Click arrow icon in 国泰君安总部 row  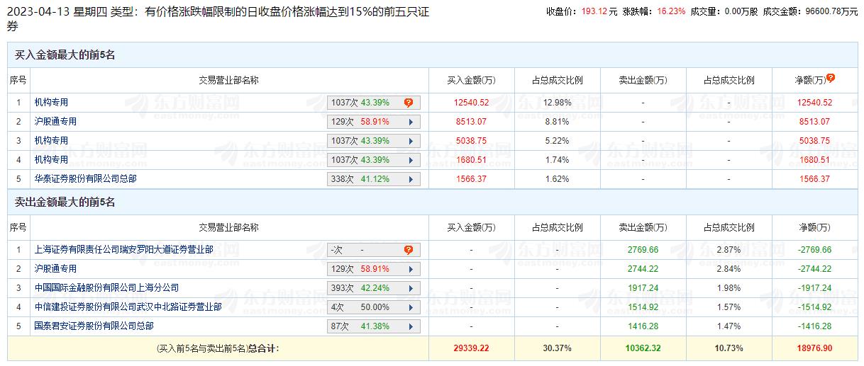pyautogui.click(x=411, y=326)
